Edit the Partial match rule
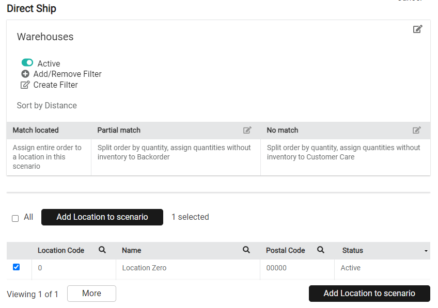 pos(247,130)
